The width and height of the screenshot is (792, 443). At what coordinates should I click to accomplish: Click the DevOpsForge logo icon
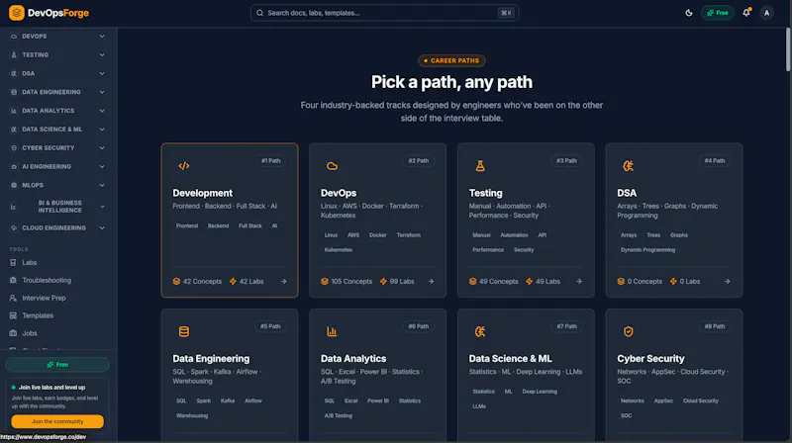coord(17,13)
